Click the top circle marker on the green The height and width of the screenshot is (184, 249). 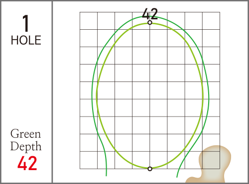pos(150,22)
